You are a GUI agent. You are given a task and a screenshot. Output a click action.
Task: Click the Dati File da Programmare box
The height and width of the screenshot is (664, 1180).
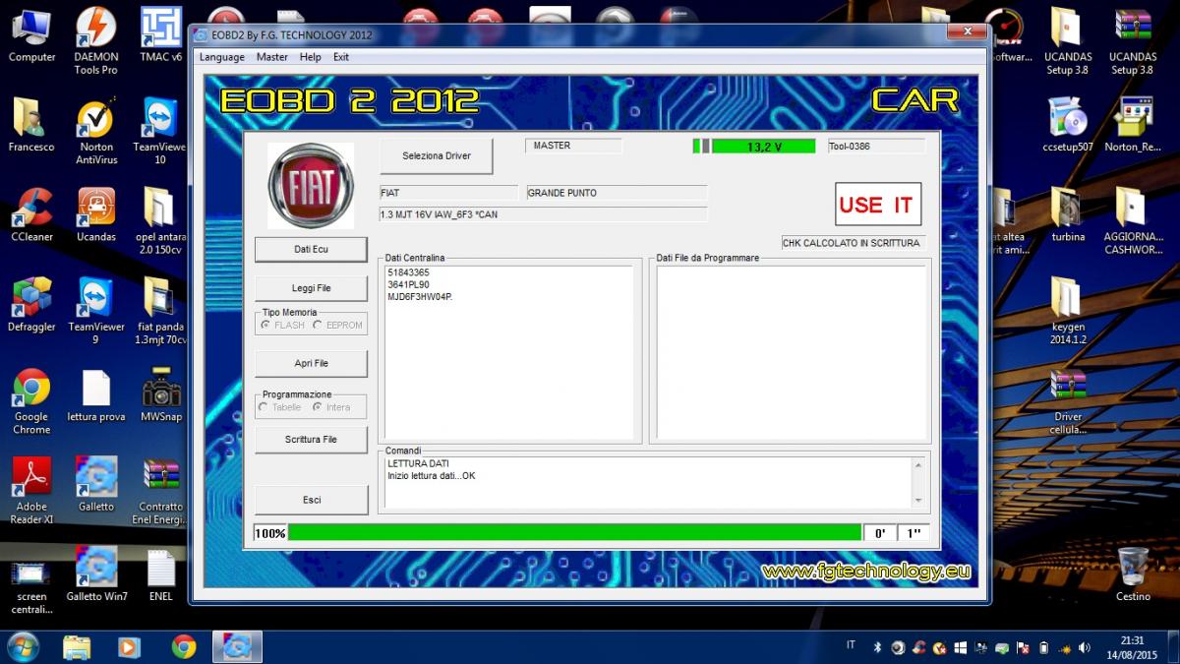792,352
